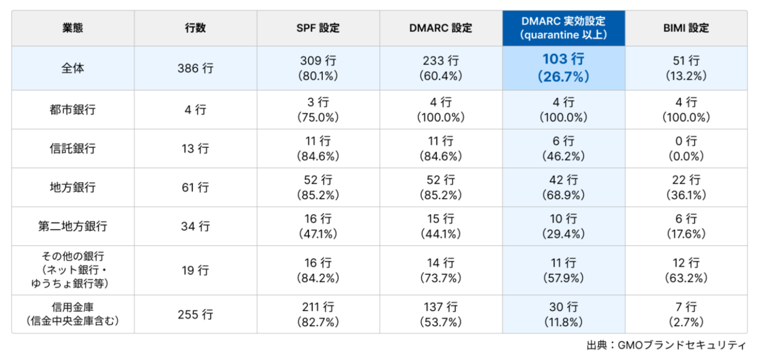Click the 全体 row label
The height and width of the screenshot is (356, 764).
(x=73, y=68)
